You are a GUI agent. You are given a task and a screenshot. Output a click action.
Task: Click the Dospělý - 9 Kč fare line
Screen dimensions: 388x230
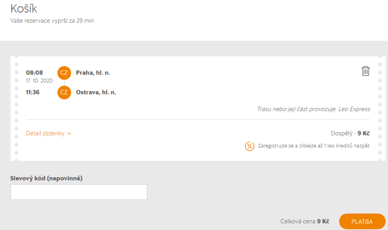coord(350,133)
